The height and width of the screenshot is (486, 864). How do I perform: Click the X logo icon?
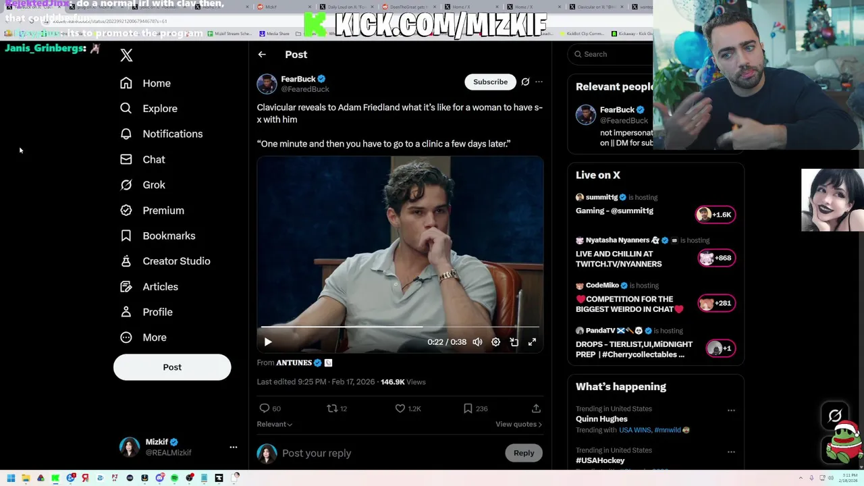pos(126,55)
